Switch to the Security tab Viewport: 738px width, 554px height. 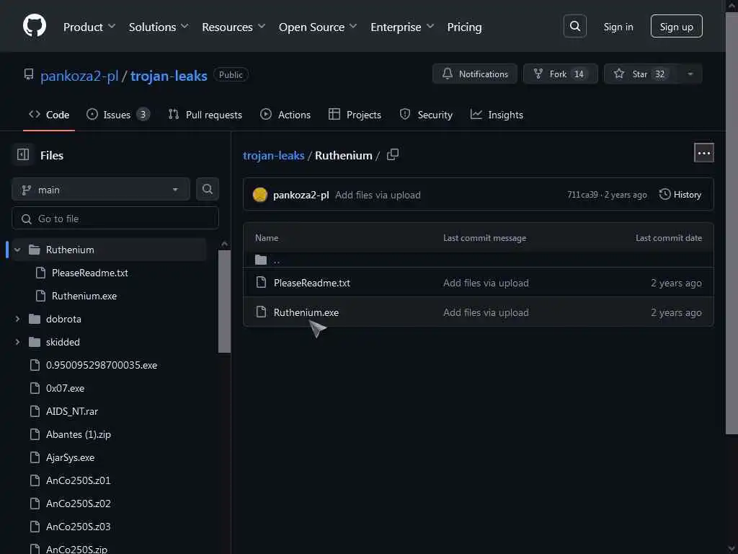(426, 115)
